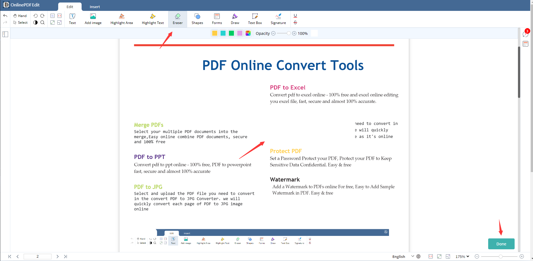Go to the next page arrow
The image size is (533, 261).
[x=57, y=257]
